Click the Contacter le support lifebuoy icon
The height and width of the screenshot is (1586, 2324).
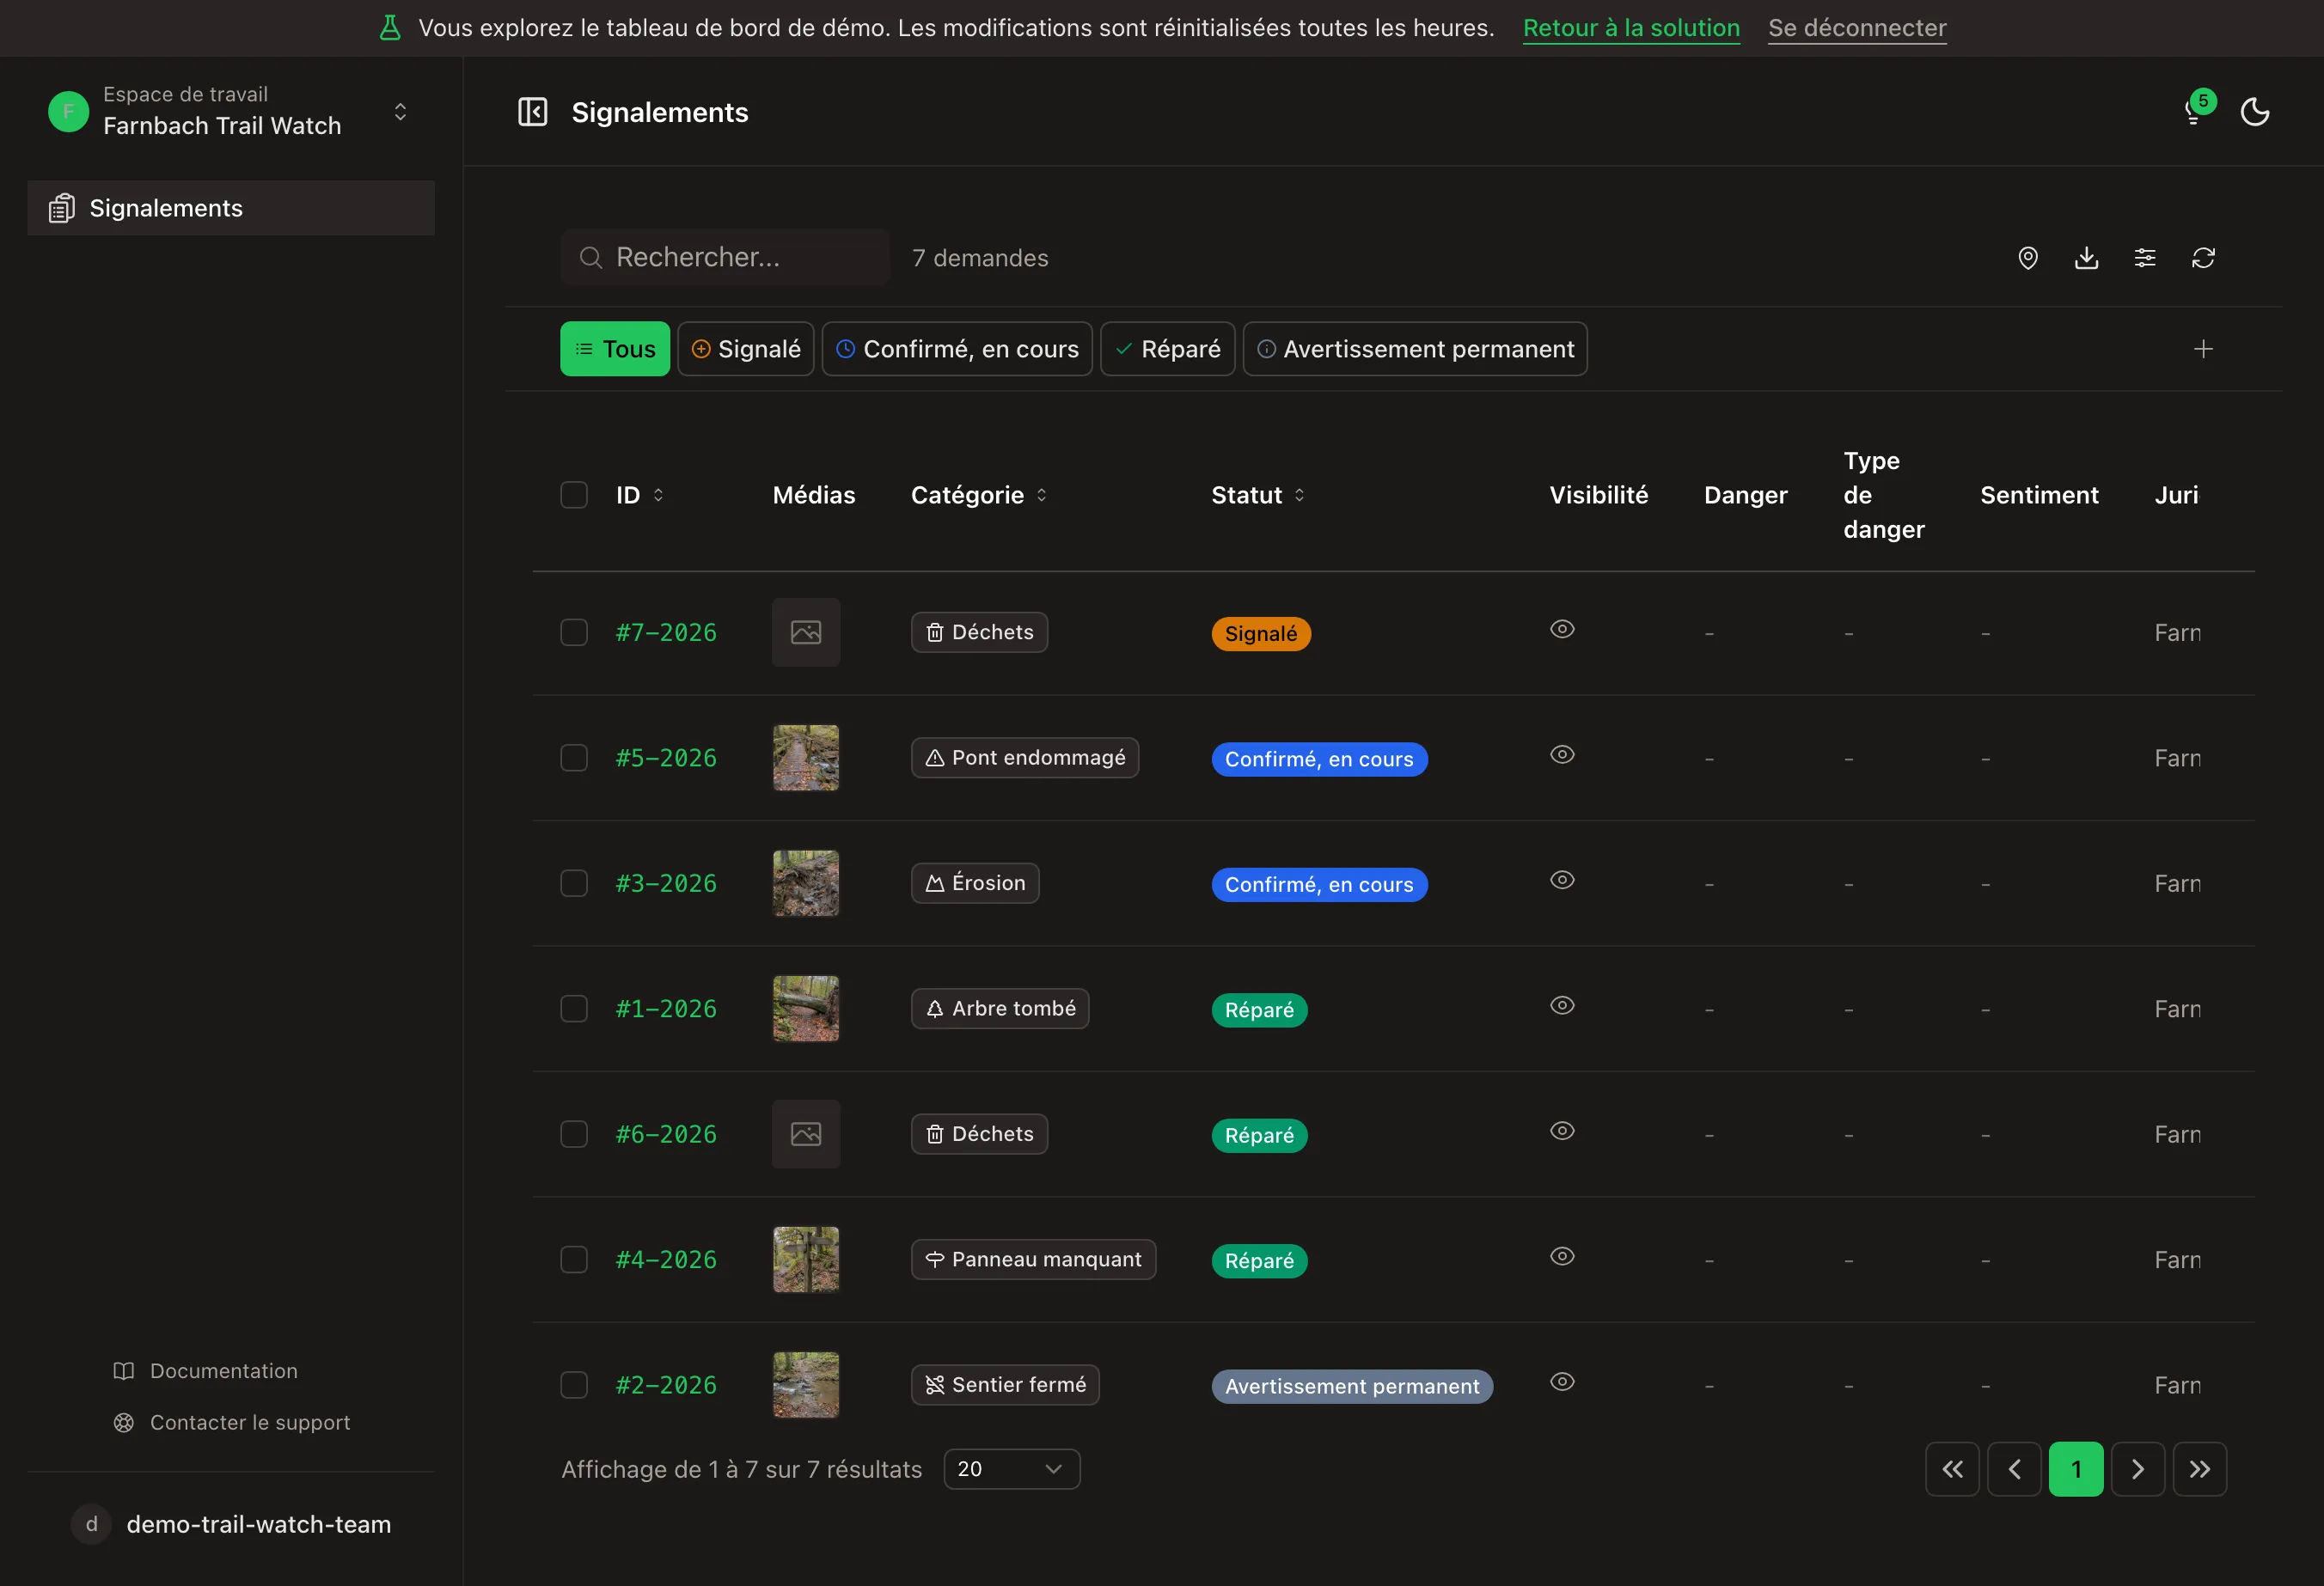coord(124,1422)
